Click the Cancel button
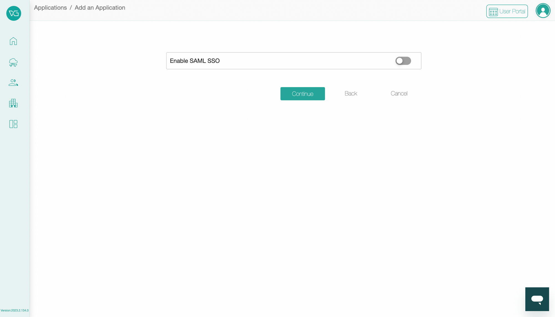 coord(399,94)
